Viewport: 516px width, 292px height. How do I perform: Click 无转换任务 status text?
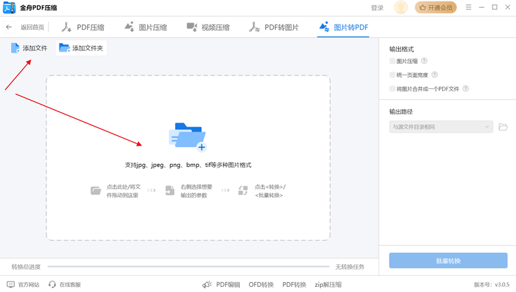point(350,267)
